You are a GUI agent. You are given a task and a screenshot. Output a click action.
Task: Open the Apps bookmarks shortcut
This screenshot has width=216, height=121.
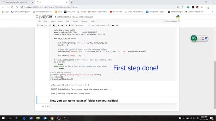point(5,12)
